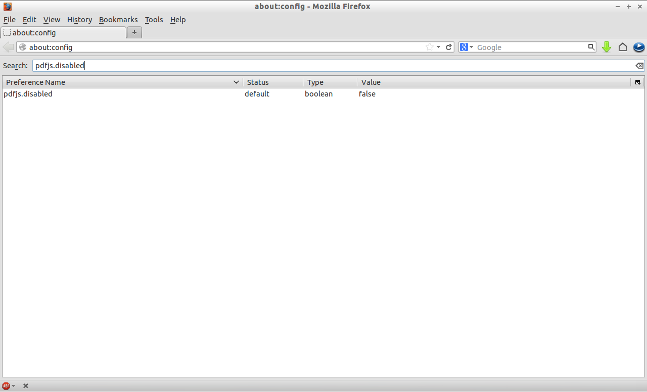Click the Adblock Plus ABP icon
This screenshot has height=392, width=647.
6,386
